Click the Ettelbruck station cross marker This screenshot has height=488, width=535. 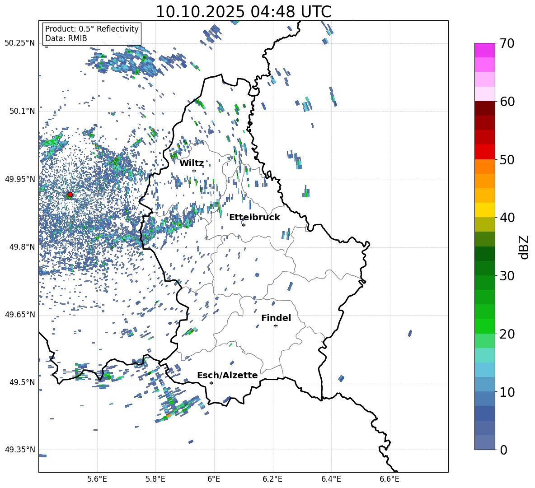[x=244, y=225]
